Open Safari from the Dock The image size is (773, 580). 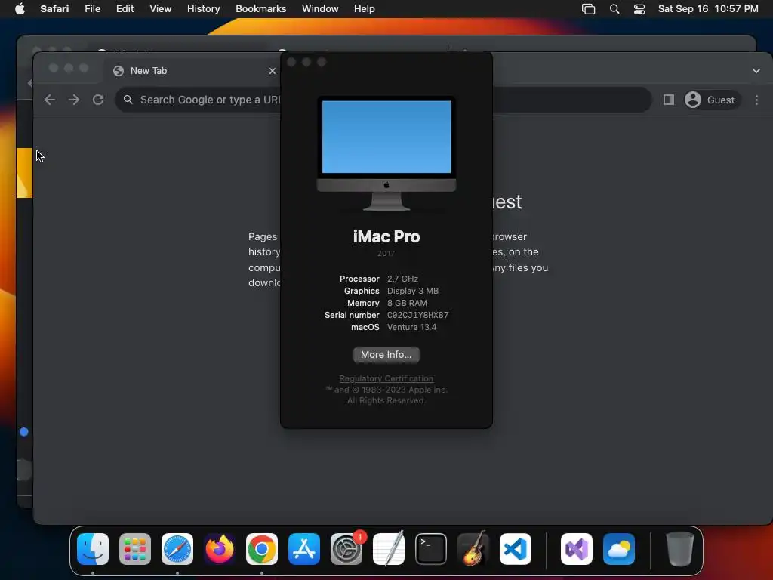click(177, 549)
